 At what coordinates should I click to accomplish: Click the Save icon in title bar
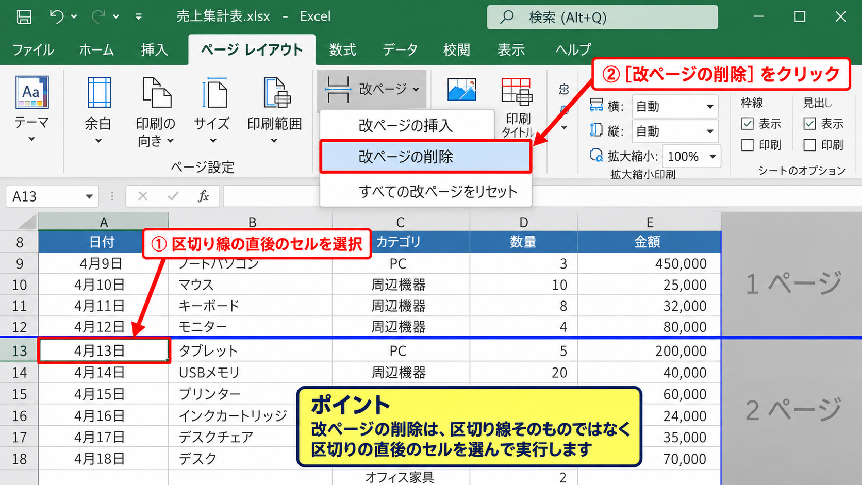24,16
